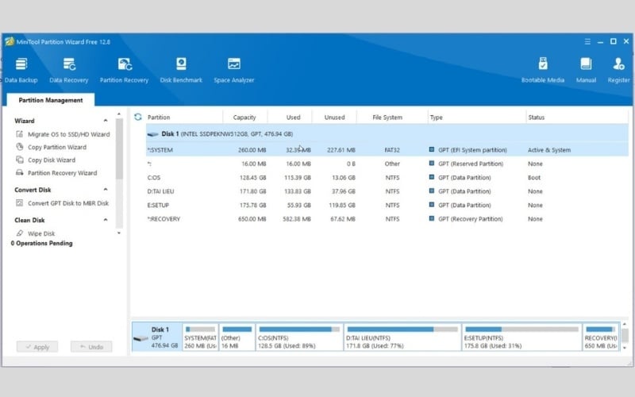This screenshot has height=397, width=635.
Task: Open the hamburger menu in title bar
Action: [x=586, y=41]
